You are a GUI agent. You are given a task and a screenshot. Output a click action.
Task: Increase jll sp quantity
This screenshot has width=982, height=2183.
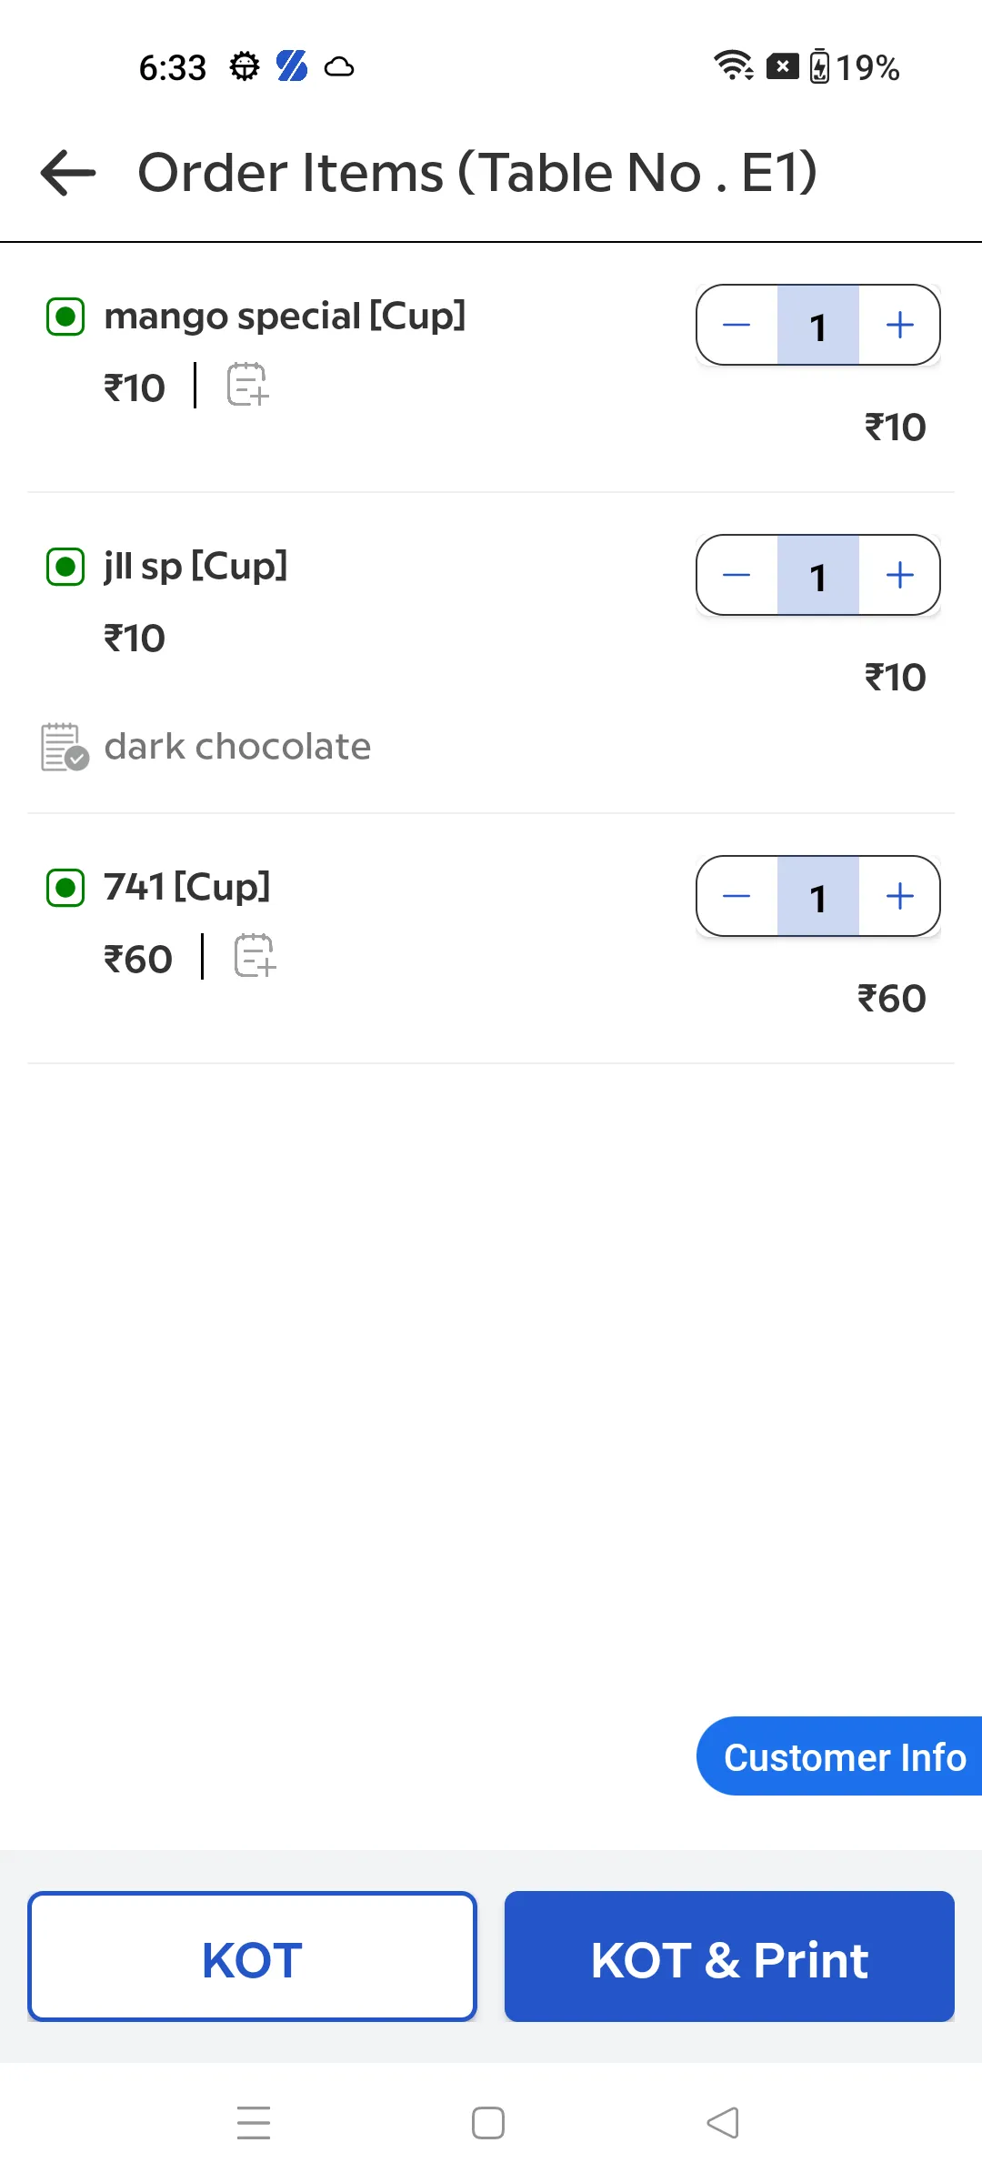pos(899,575)
